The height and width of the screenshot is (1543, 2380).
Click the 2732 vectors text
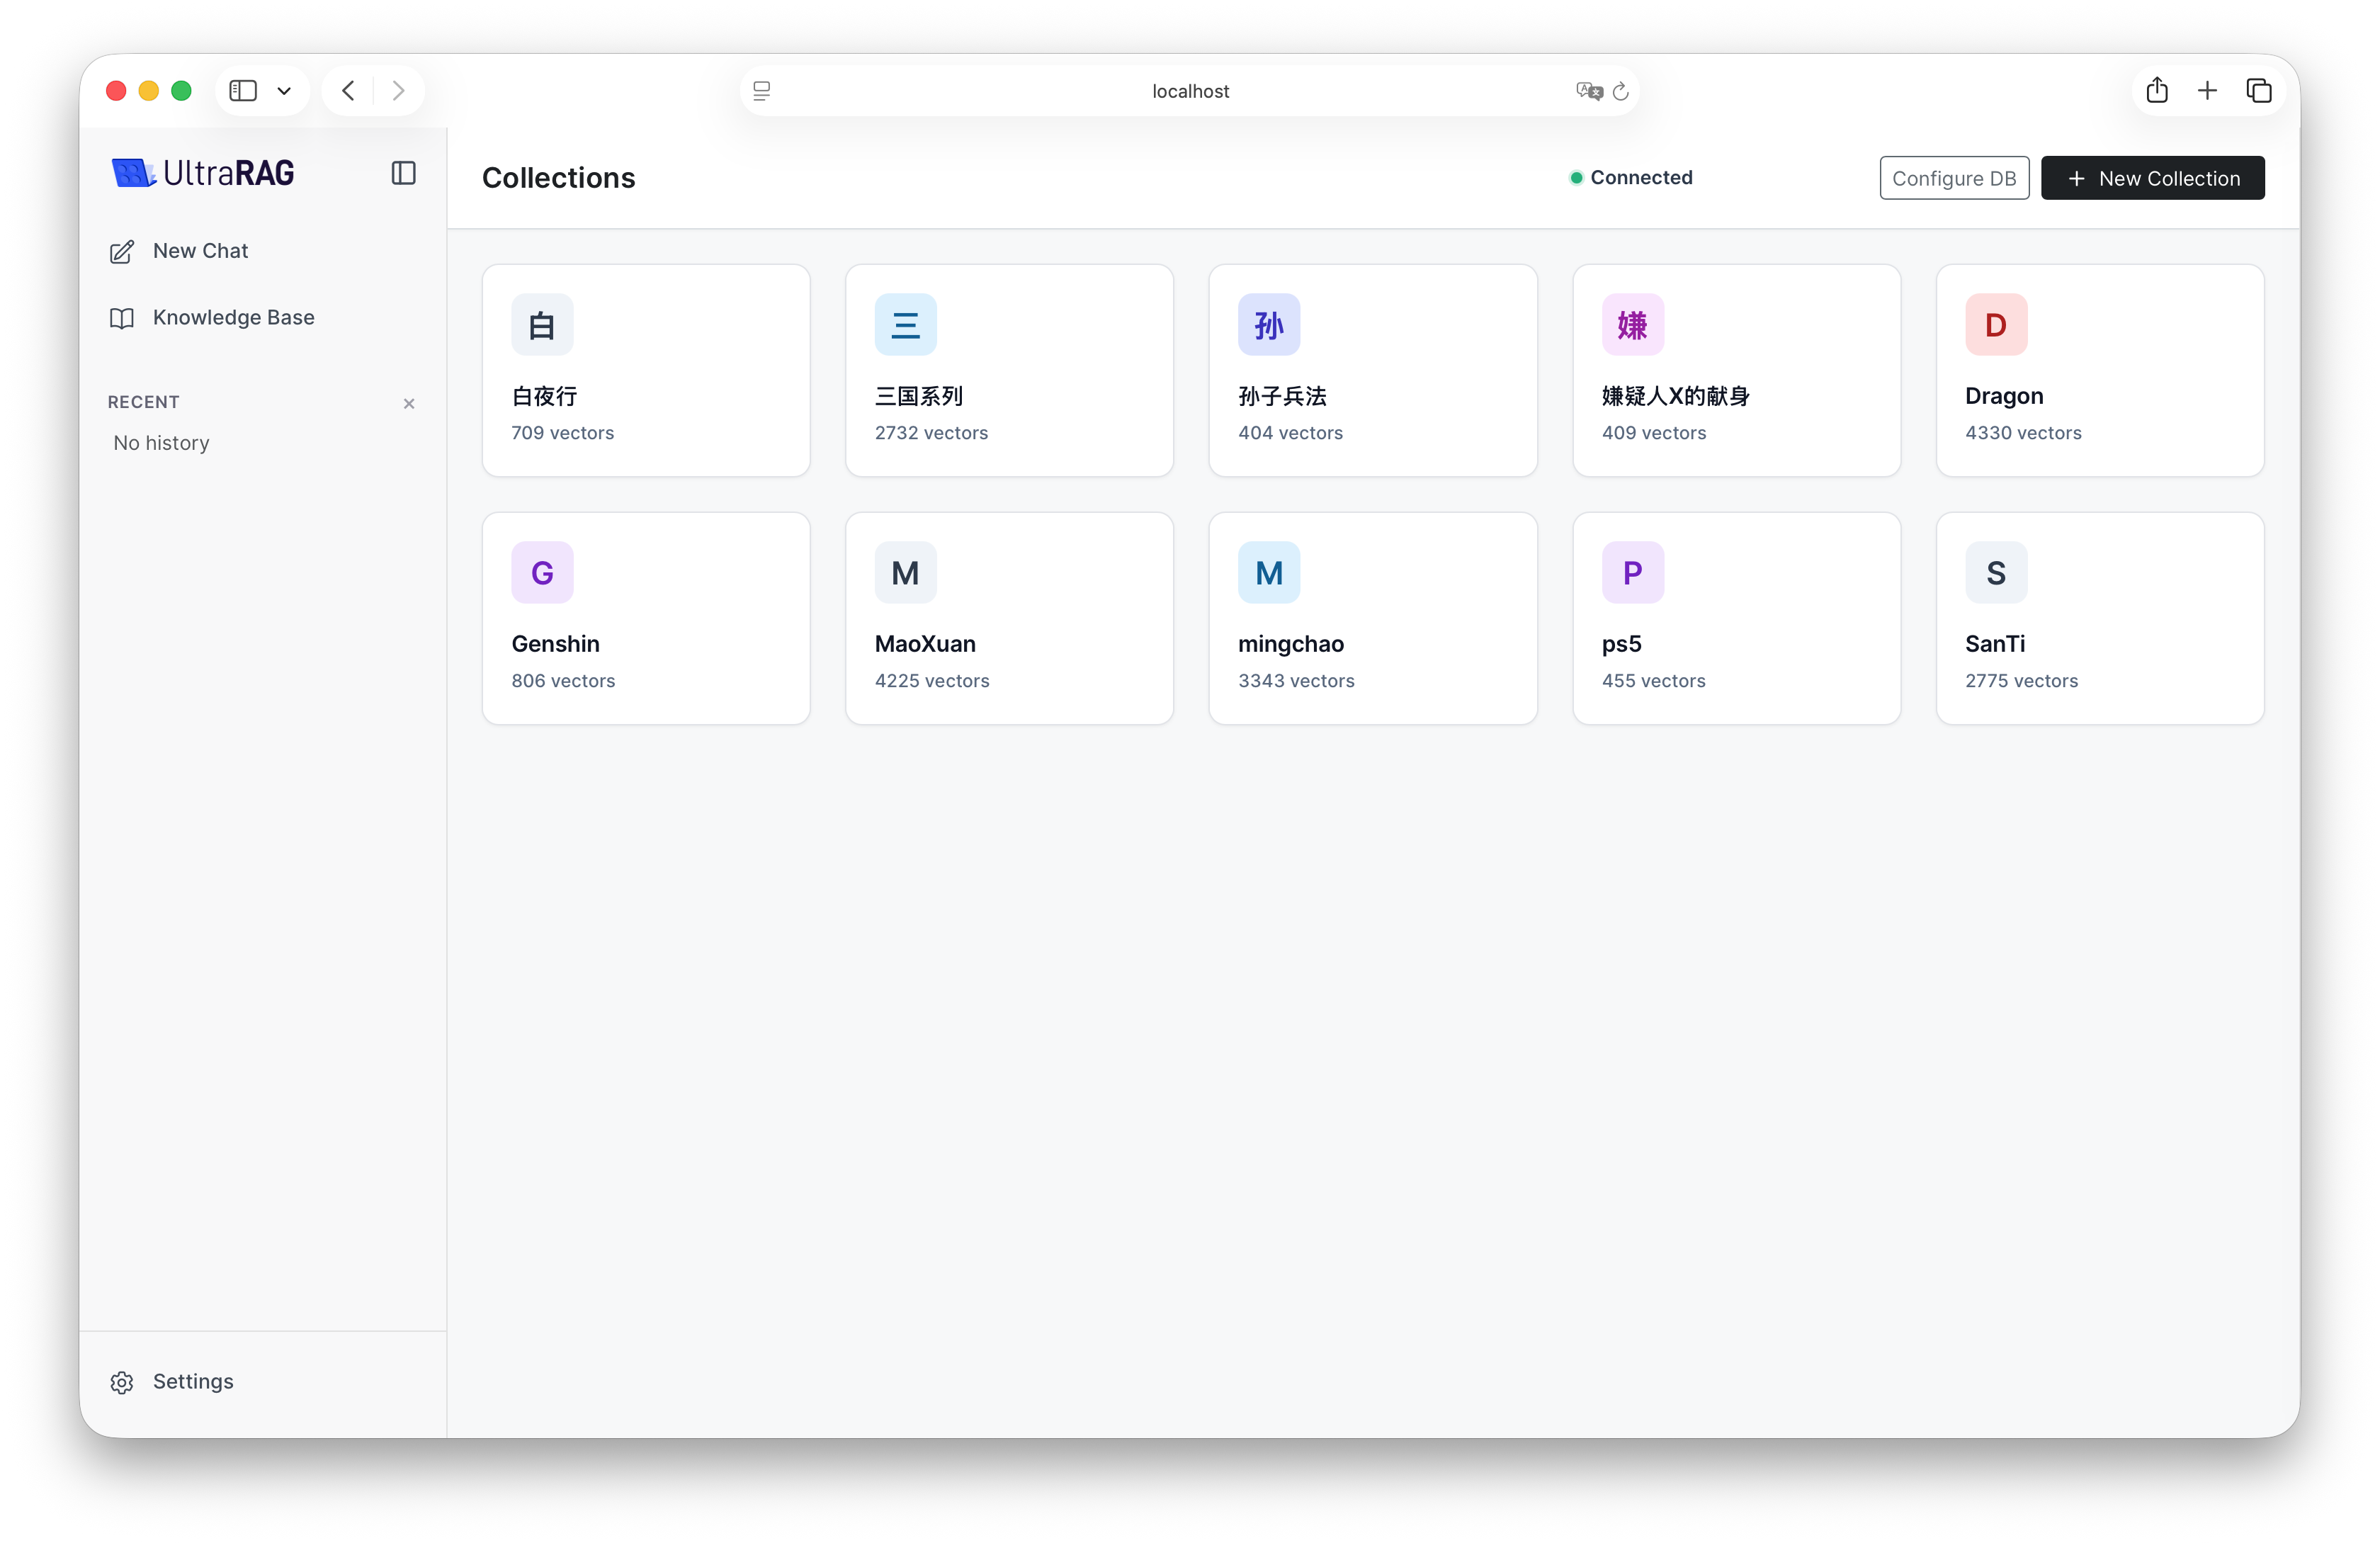pyautogui.click(x=931, y=433)
